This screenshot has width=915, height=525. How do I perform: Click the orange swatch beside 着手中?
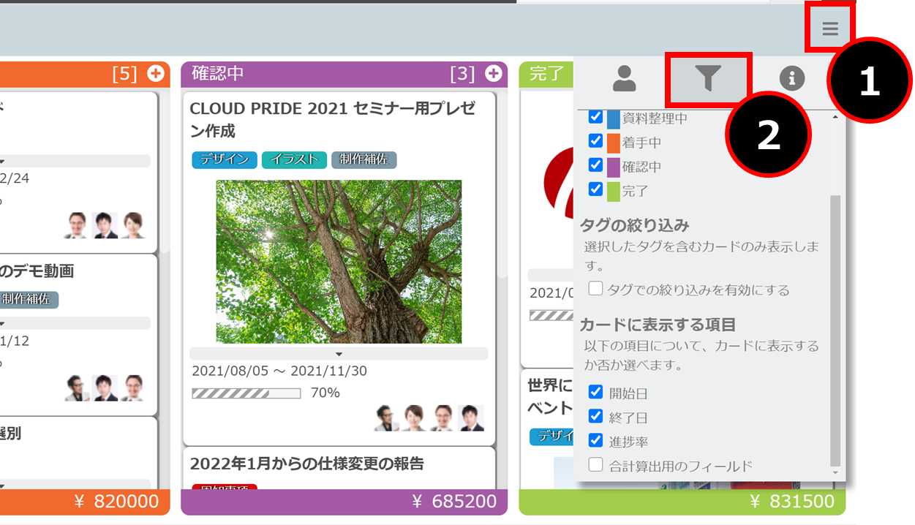coord(613,143)
